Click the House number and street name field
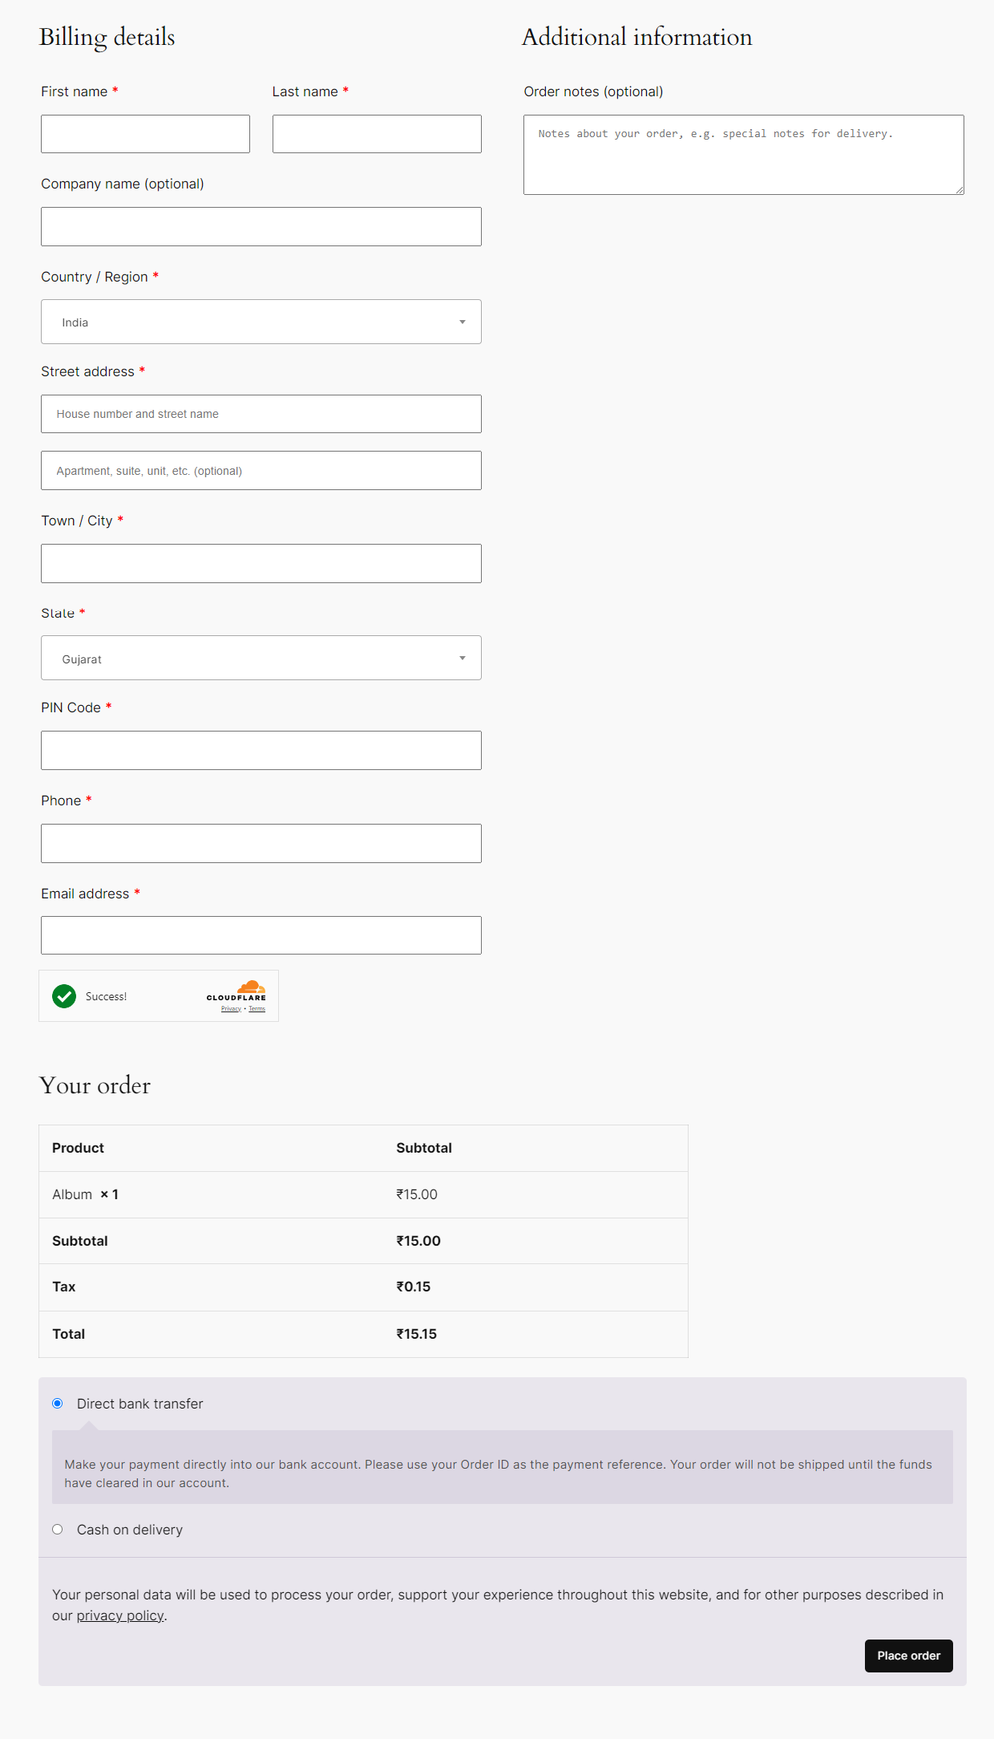This screenshot has height=1739, width=994. point(261,414)
